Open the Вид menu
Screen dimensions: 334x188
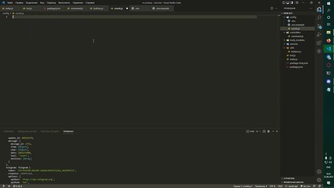point(42,3)
